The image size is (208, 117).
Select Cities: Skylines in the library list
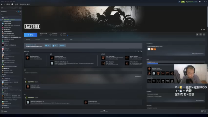[x=7, y=24]
